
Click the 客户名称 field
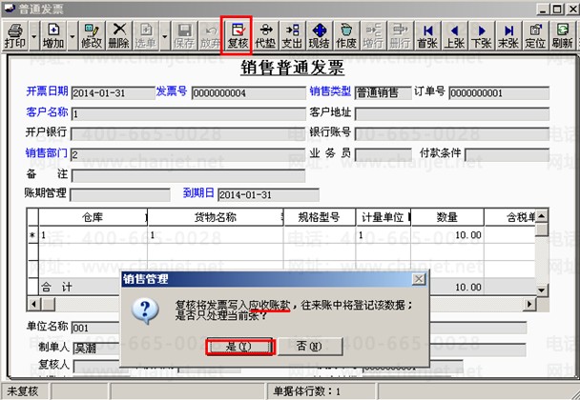[188, 113]
